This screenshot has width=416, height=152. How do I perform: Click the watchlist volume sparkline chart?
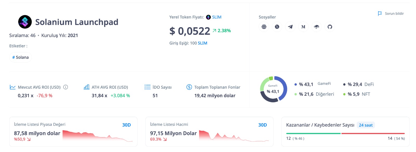point(234,136)
